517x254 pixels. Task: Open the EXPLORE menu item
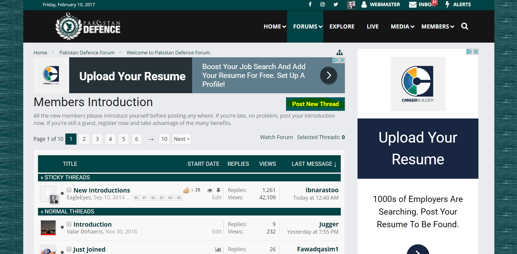(x=342, y=26)
